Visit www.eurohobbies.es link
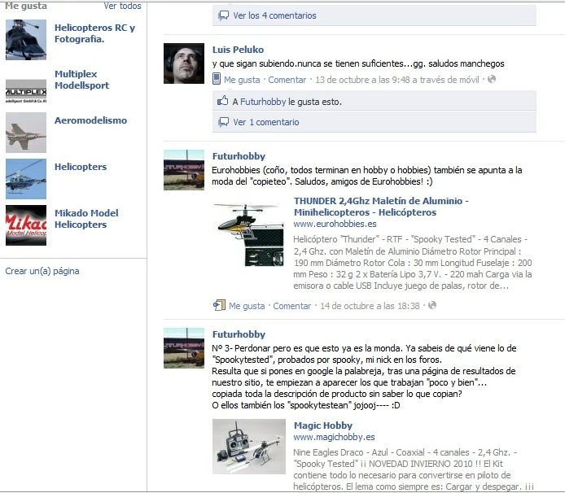 coord(335,224)
